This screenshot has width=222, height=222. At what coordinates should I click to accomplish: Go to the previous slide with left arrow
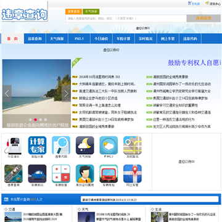pyautogui.click(x=7, y=94)
